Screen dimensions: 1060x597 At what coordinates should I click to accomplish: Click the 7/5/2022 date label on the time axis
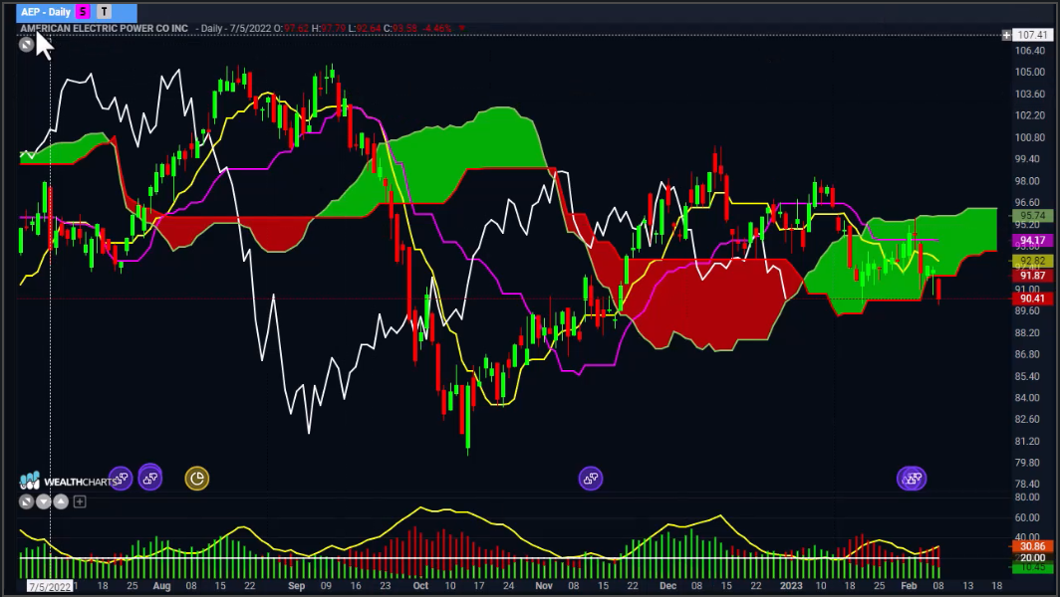pyautogui.click(x=50, y=586)
